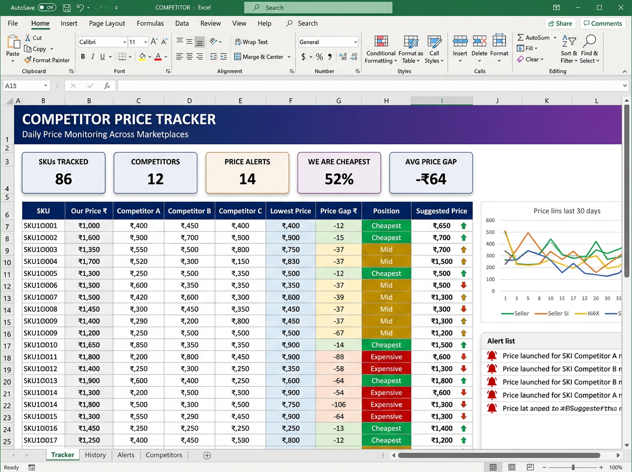Click the Delete cells icon

click(x=479, y=42)
